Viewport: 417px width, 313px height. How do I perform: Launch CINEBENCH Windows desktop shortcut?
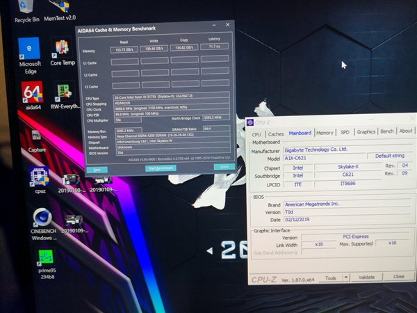pos(43,225)
